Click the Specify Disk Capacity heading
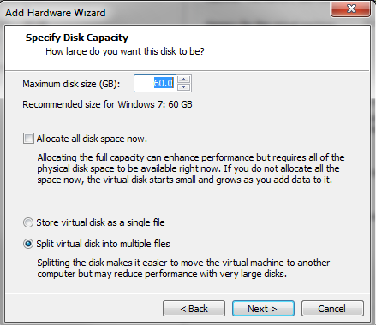Image resolution: width=376 pixels, height=325 pixels. [x=77, y=38]
